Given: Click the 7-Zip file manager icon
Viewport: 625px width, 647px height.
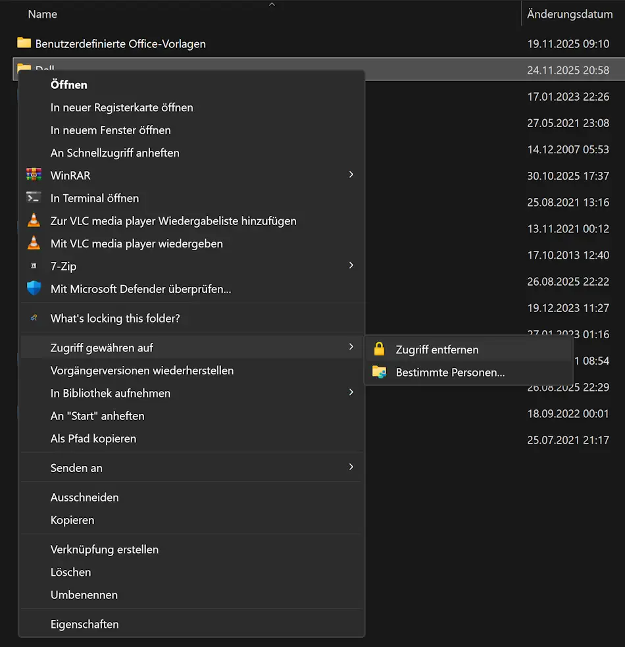Looking at the screenshot, I should pos(34,266).
